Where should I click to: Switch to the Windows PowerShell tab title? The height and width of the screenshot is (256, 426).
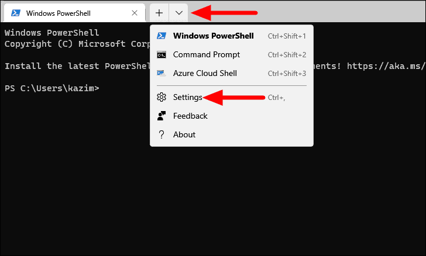(58, 13)
